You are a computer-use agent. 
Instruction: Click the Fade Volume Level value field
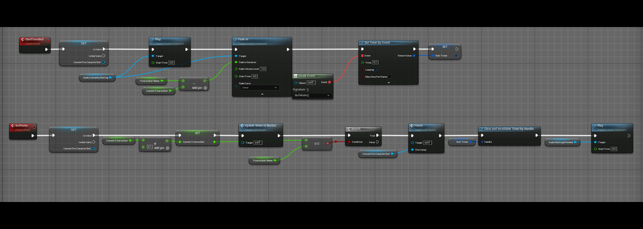[263, 69]
